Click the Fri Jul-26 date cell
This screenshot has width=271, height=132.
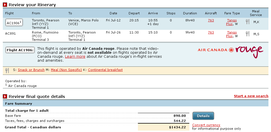tap(113, 32)
